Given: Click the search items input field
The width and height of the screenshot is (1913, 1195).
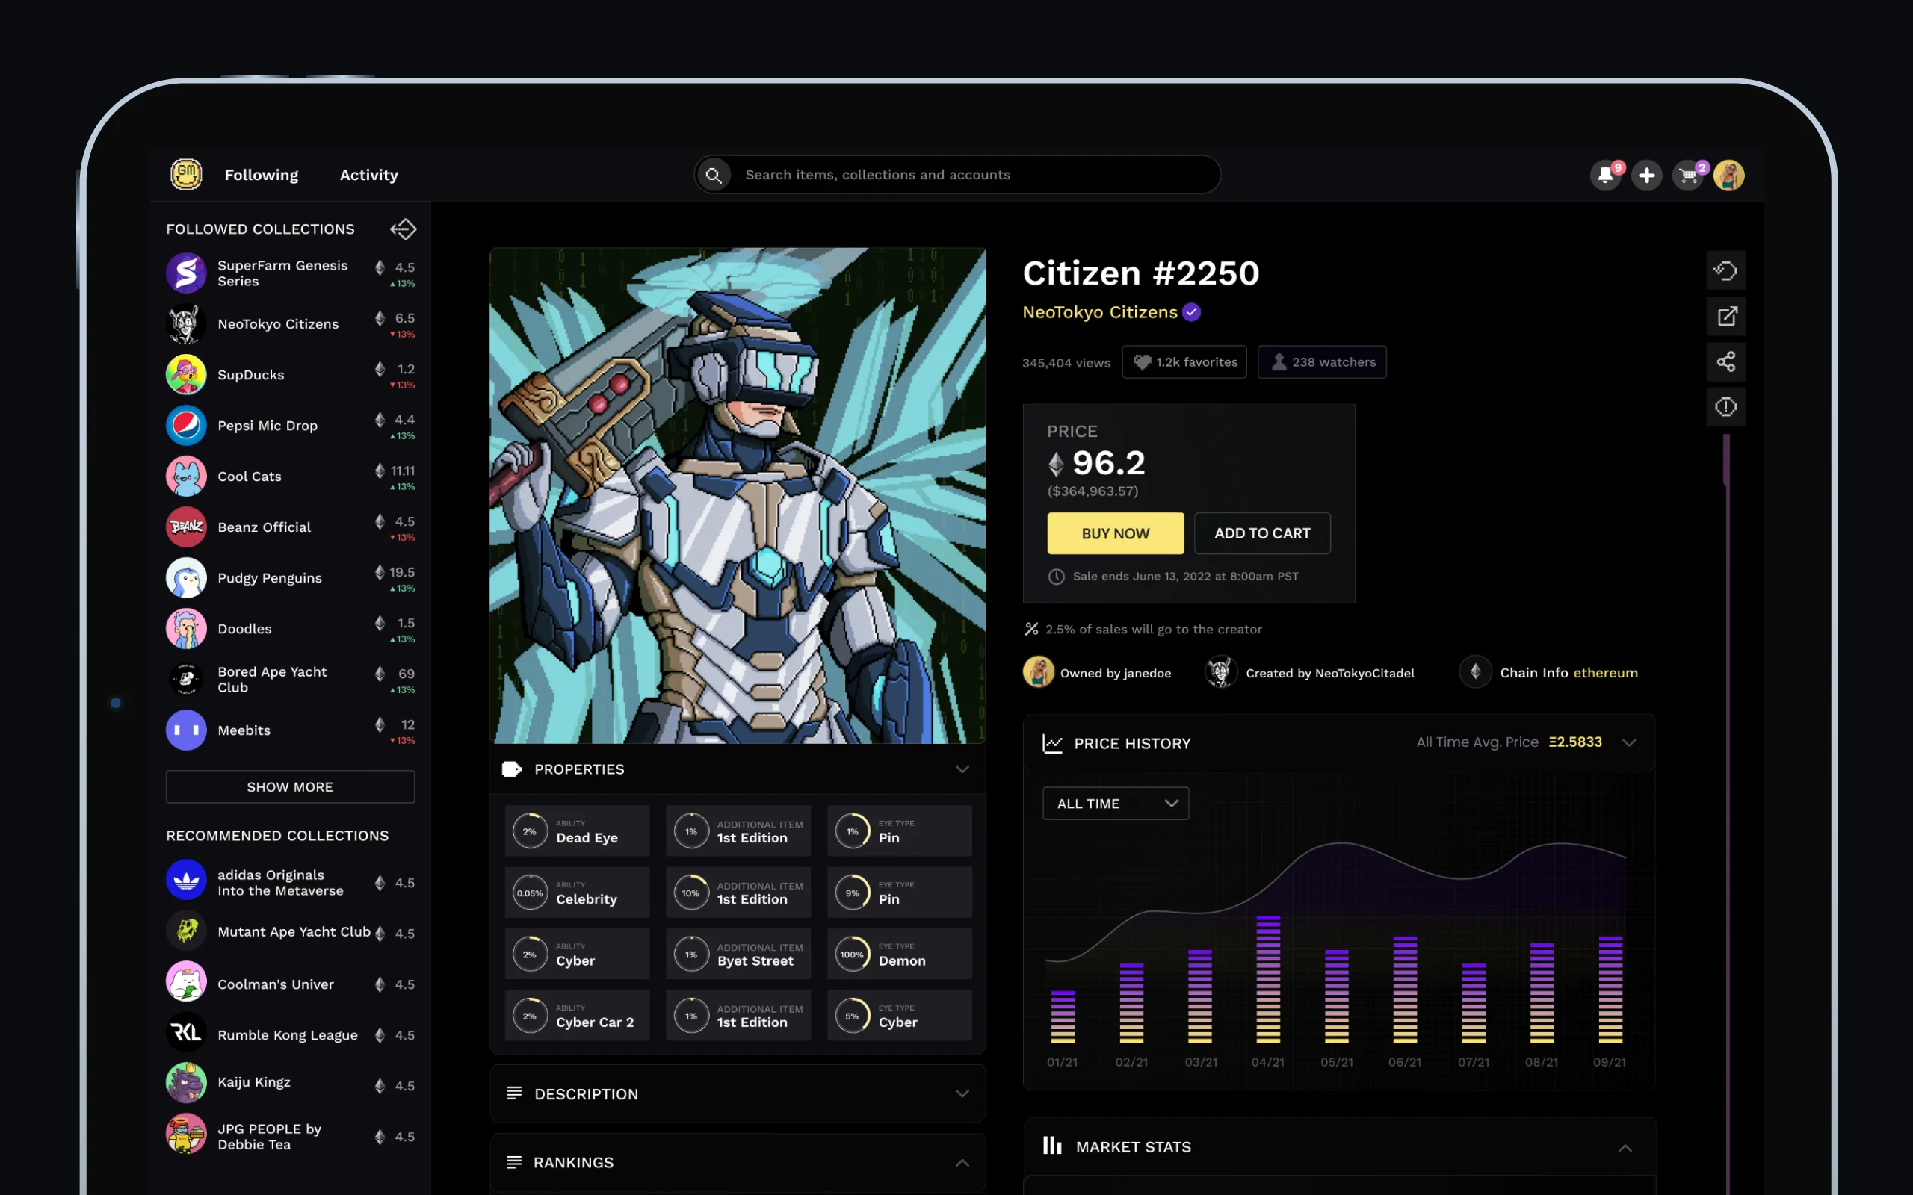Looking at the screenshot, I should tap(957, 175).
